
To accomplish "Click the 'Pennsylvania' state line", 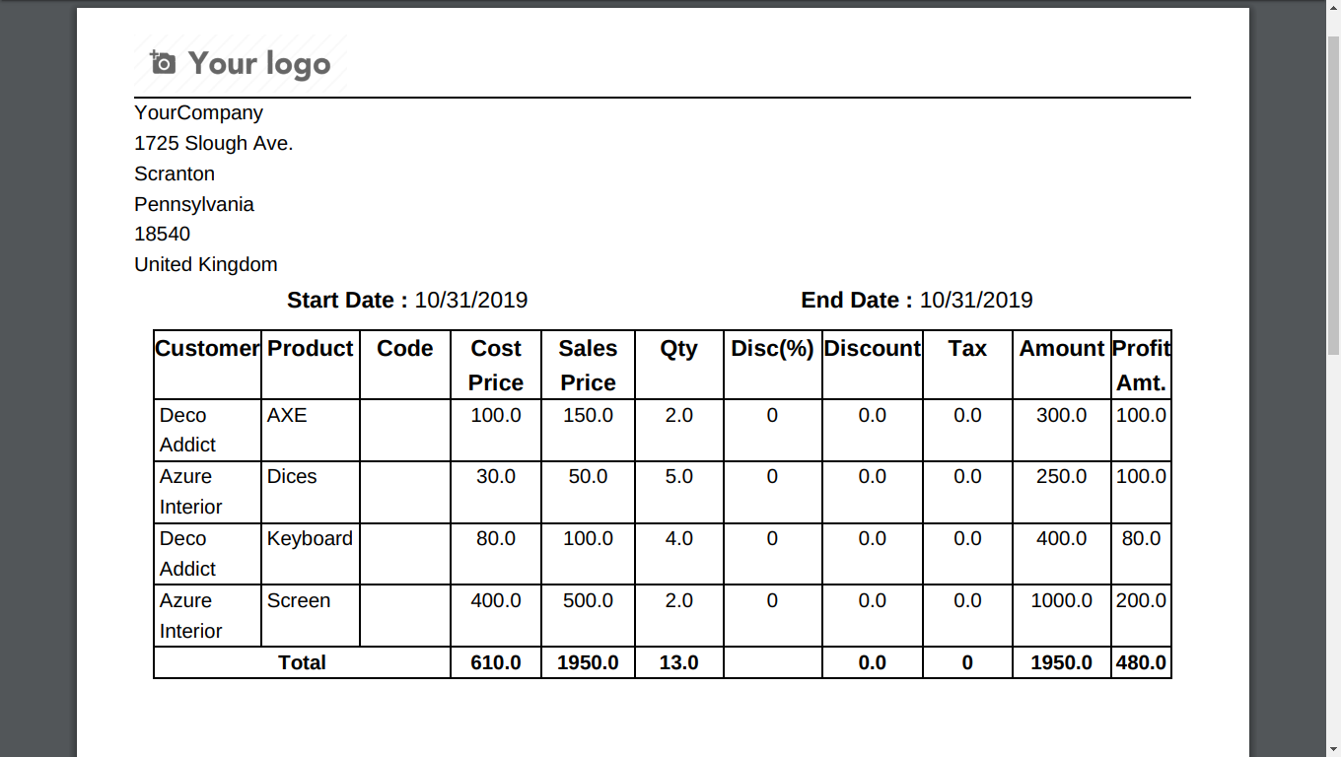I will (194, 204).
